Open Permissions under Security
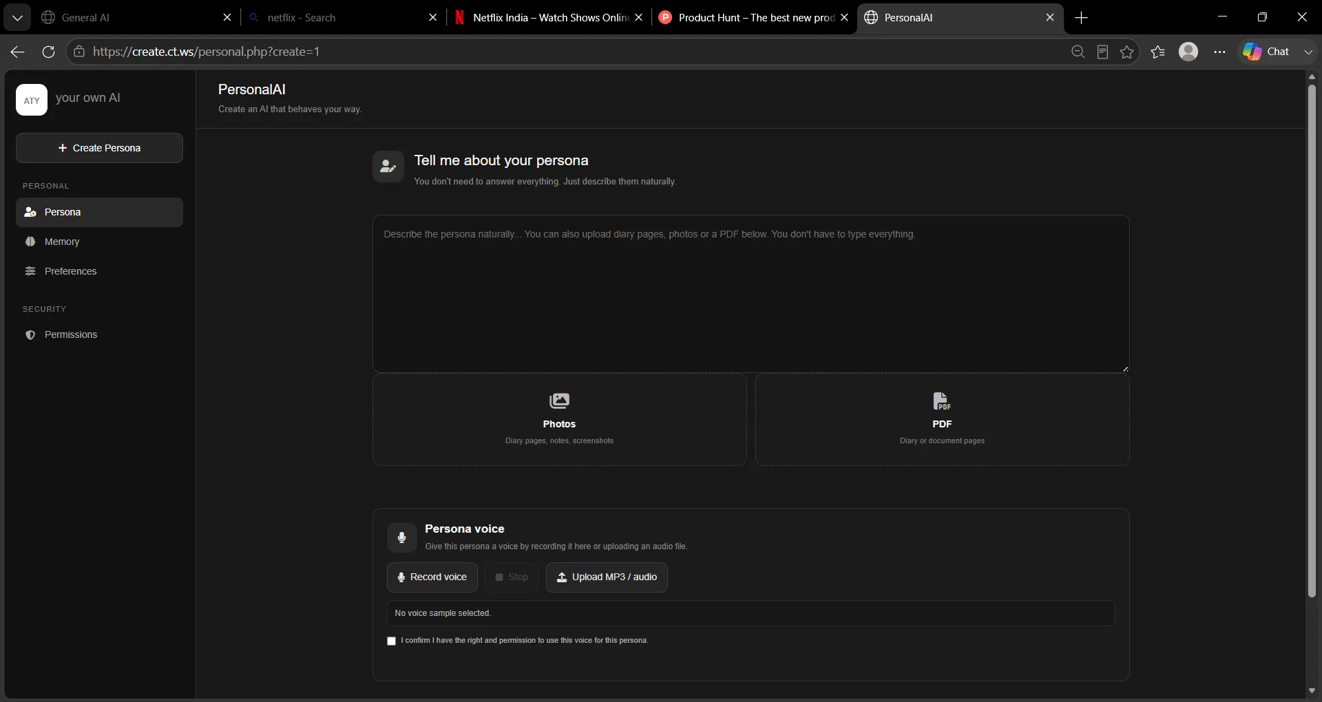The image size is (1322, 702). pyautogui.click(x=99, y=334)
